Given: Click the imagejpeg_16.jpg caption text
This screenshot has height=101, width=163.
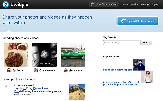Looking at the screenshot, I should coord(23,88).
